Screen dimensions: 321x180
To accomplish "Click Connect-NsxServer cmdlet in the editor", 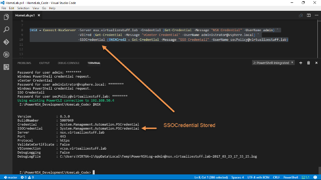I will click(59, 30).
